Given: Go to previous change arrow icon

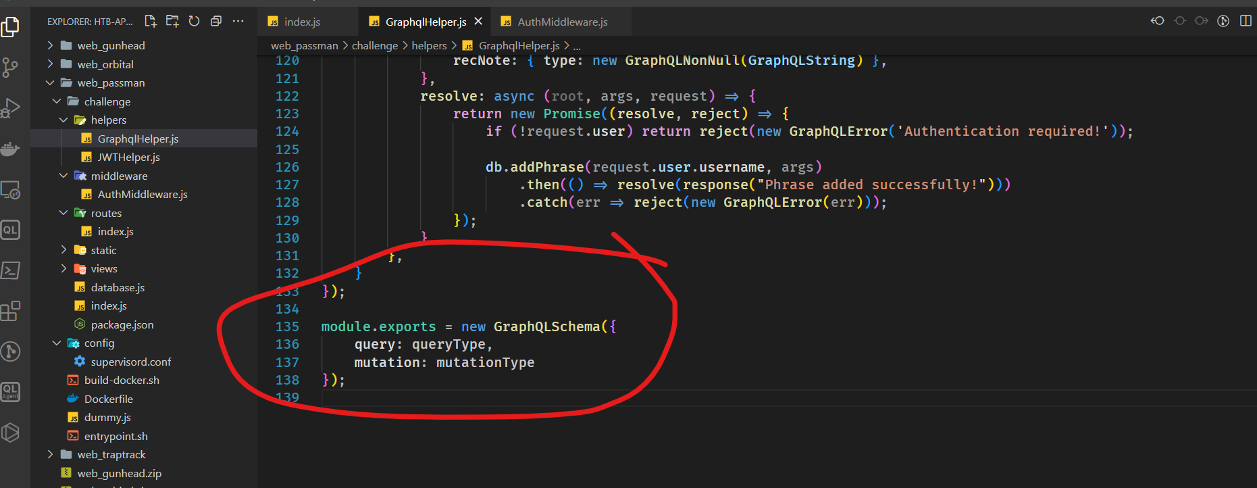Looking at the screenshot, I should tap(1158, 21).
